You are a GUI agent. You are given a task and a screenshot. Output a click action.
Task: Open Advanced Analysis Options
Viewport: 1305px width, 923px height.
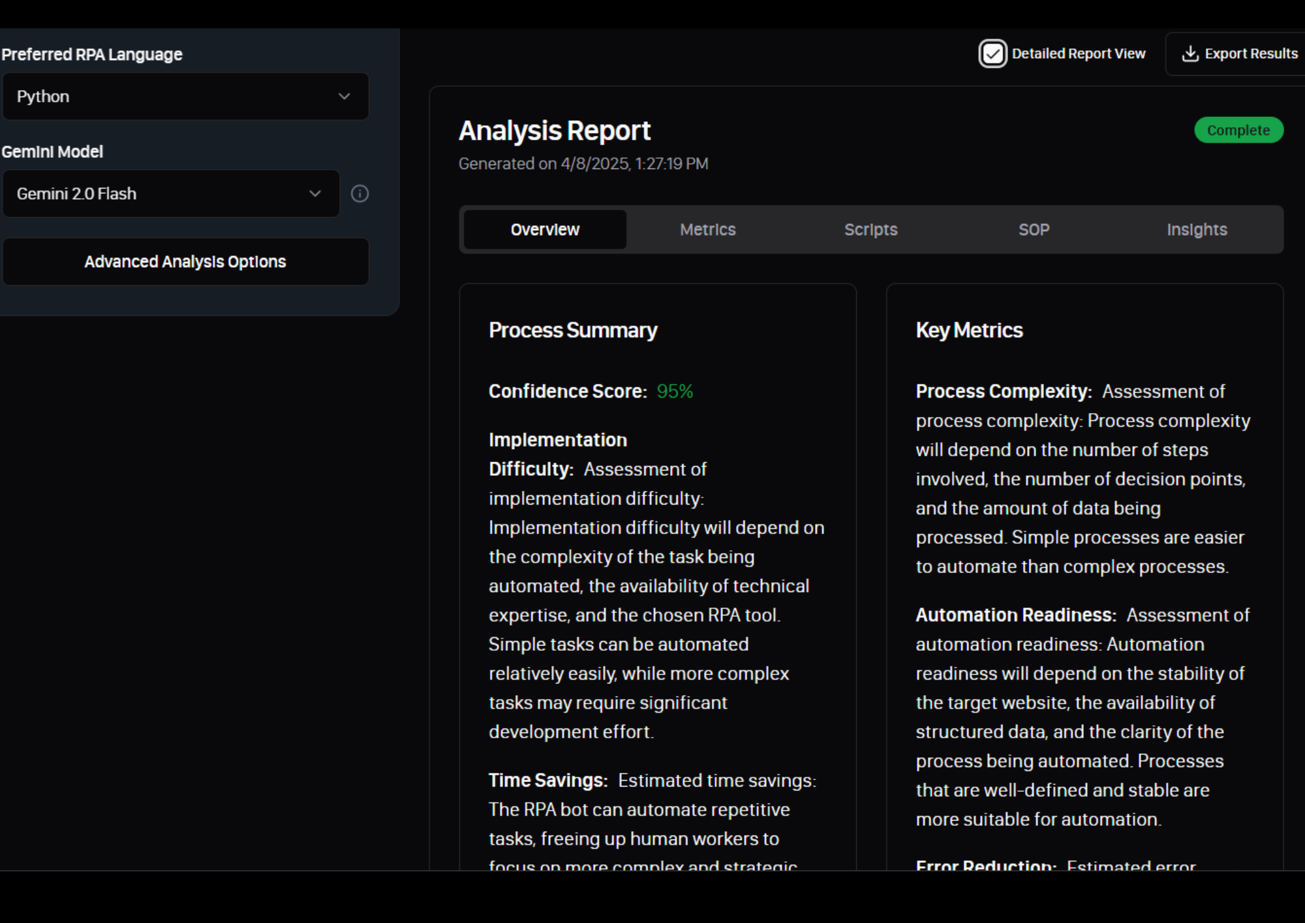pos(185,262)
